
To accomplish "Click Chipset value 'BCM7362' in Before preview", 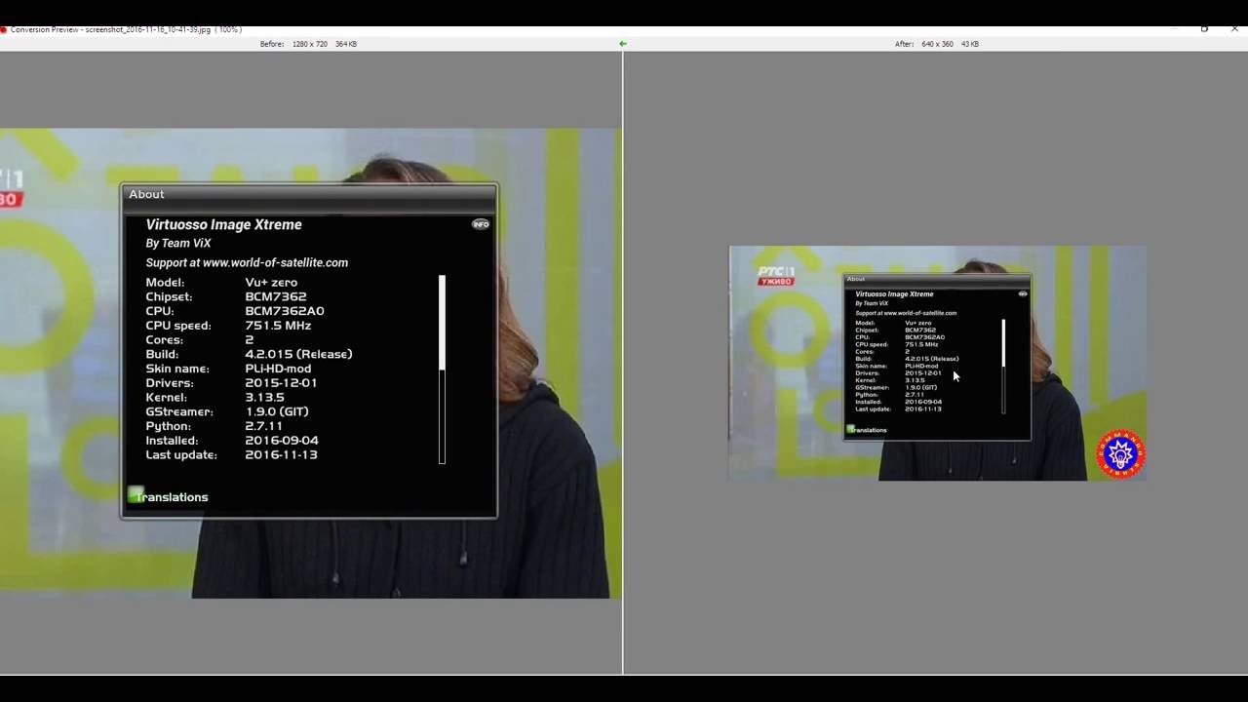I will click(276, 296).
